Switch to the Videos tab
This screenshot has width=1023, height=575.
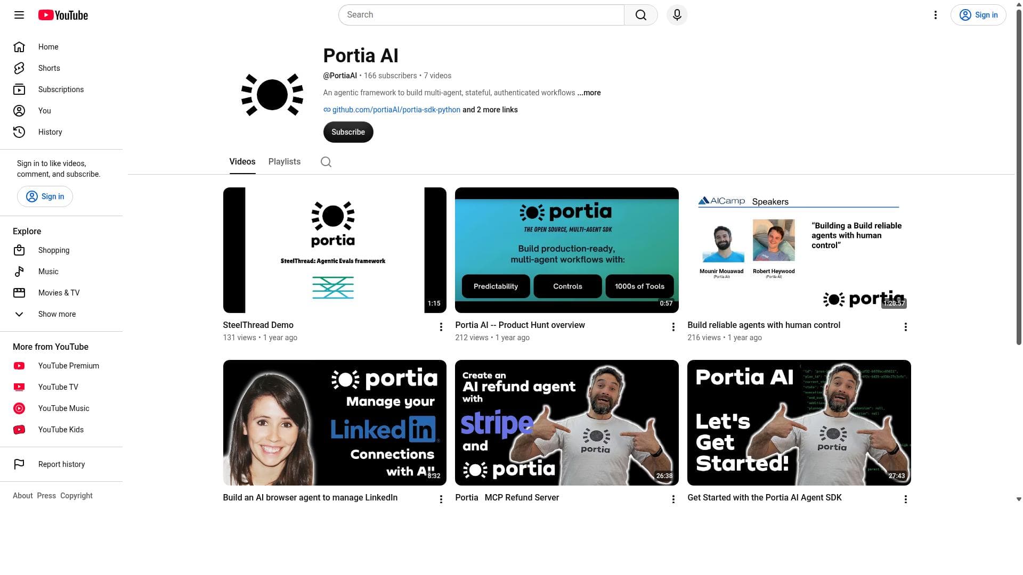click(242, 162)
